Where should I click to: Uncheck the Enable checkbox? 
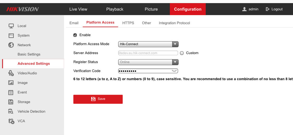75,35
